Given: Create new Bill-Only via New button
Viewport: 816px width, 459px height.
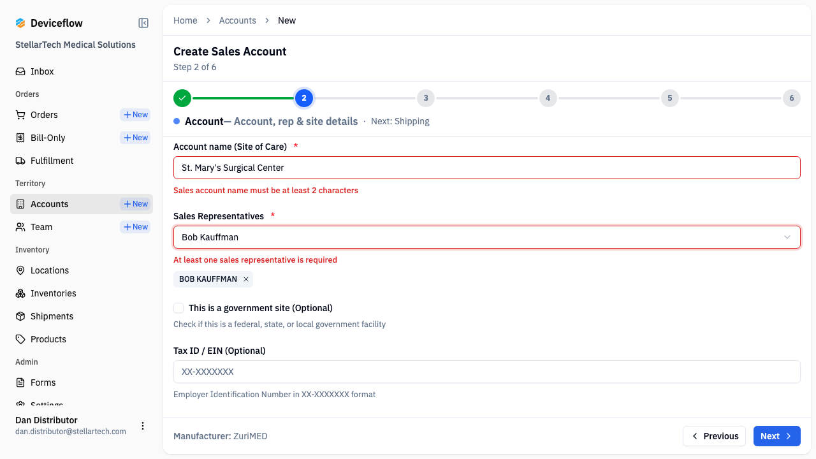Looking at the screenshot, I should [135, 138].
